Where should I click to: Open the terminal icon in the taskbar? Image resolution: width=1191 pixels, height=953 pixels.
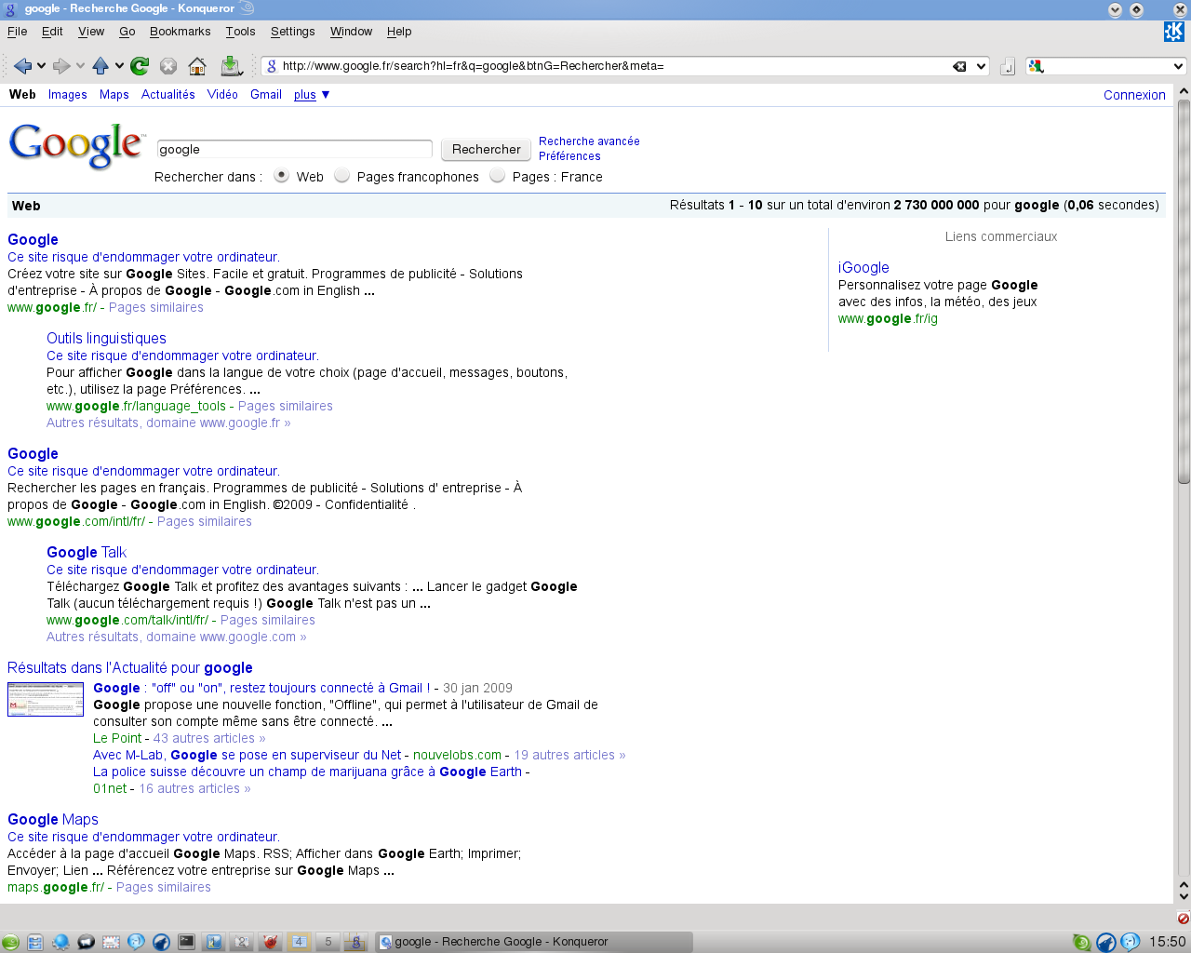(186, 942)
